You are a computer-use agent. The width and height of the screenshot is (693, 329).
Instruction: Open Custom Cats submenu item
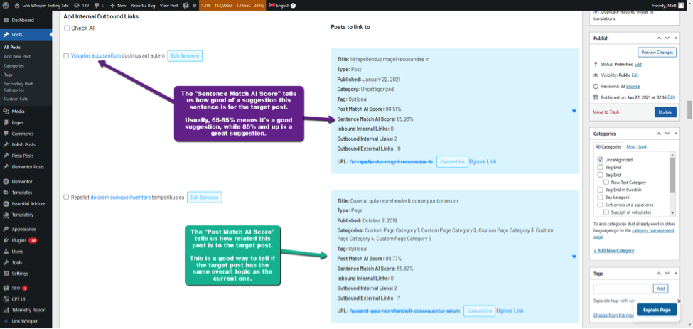[16, 99]
